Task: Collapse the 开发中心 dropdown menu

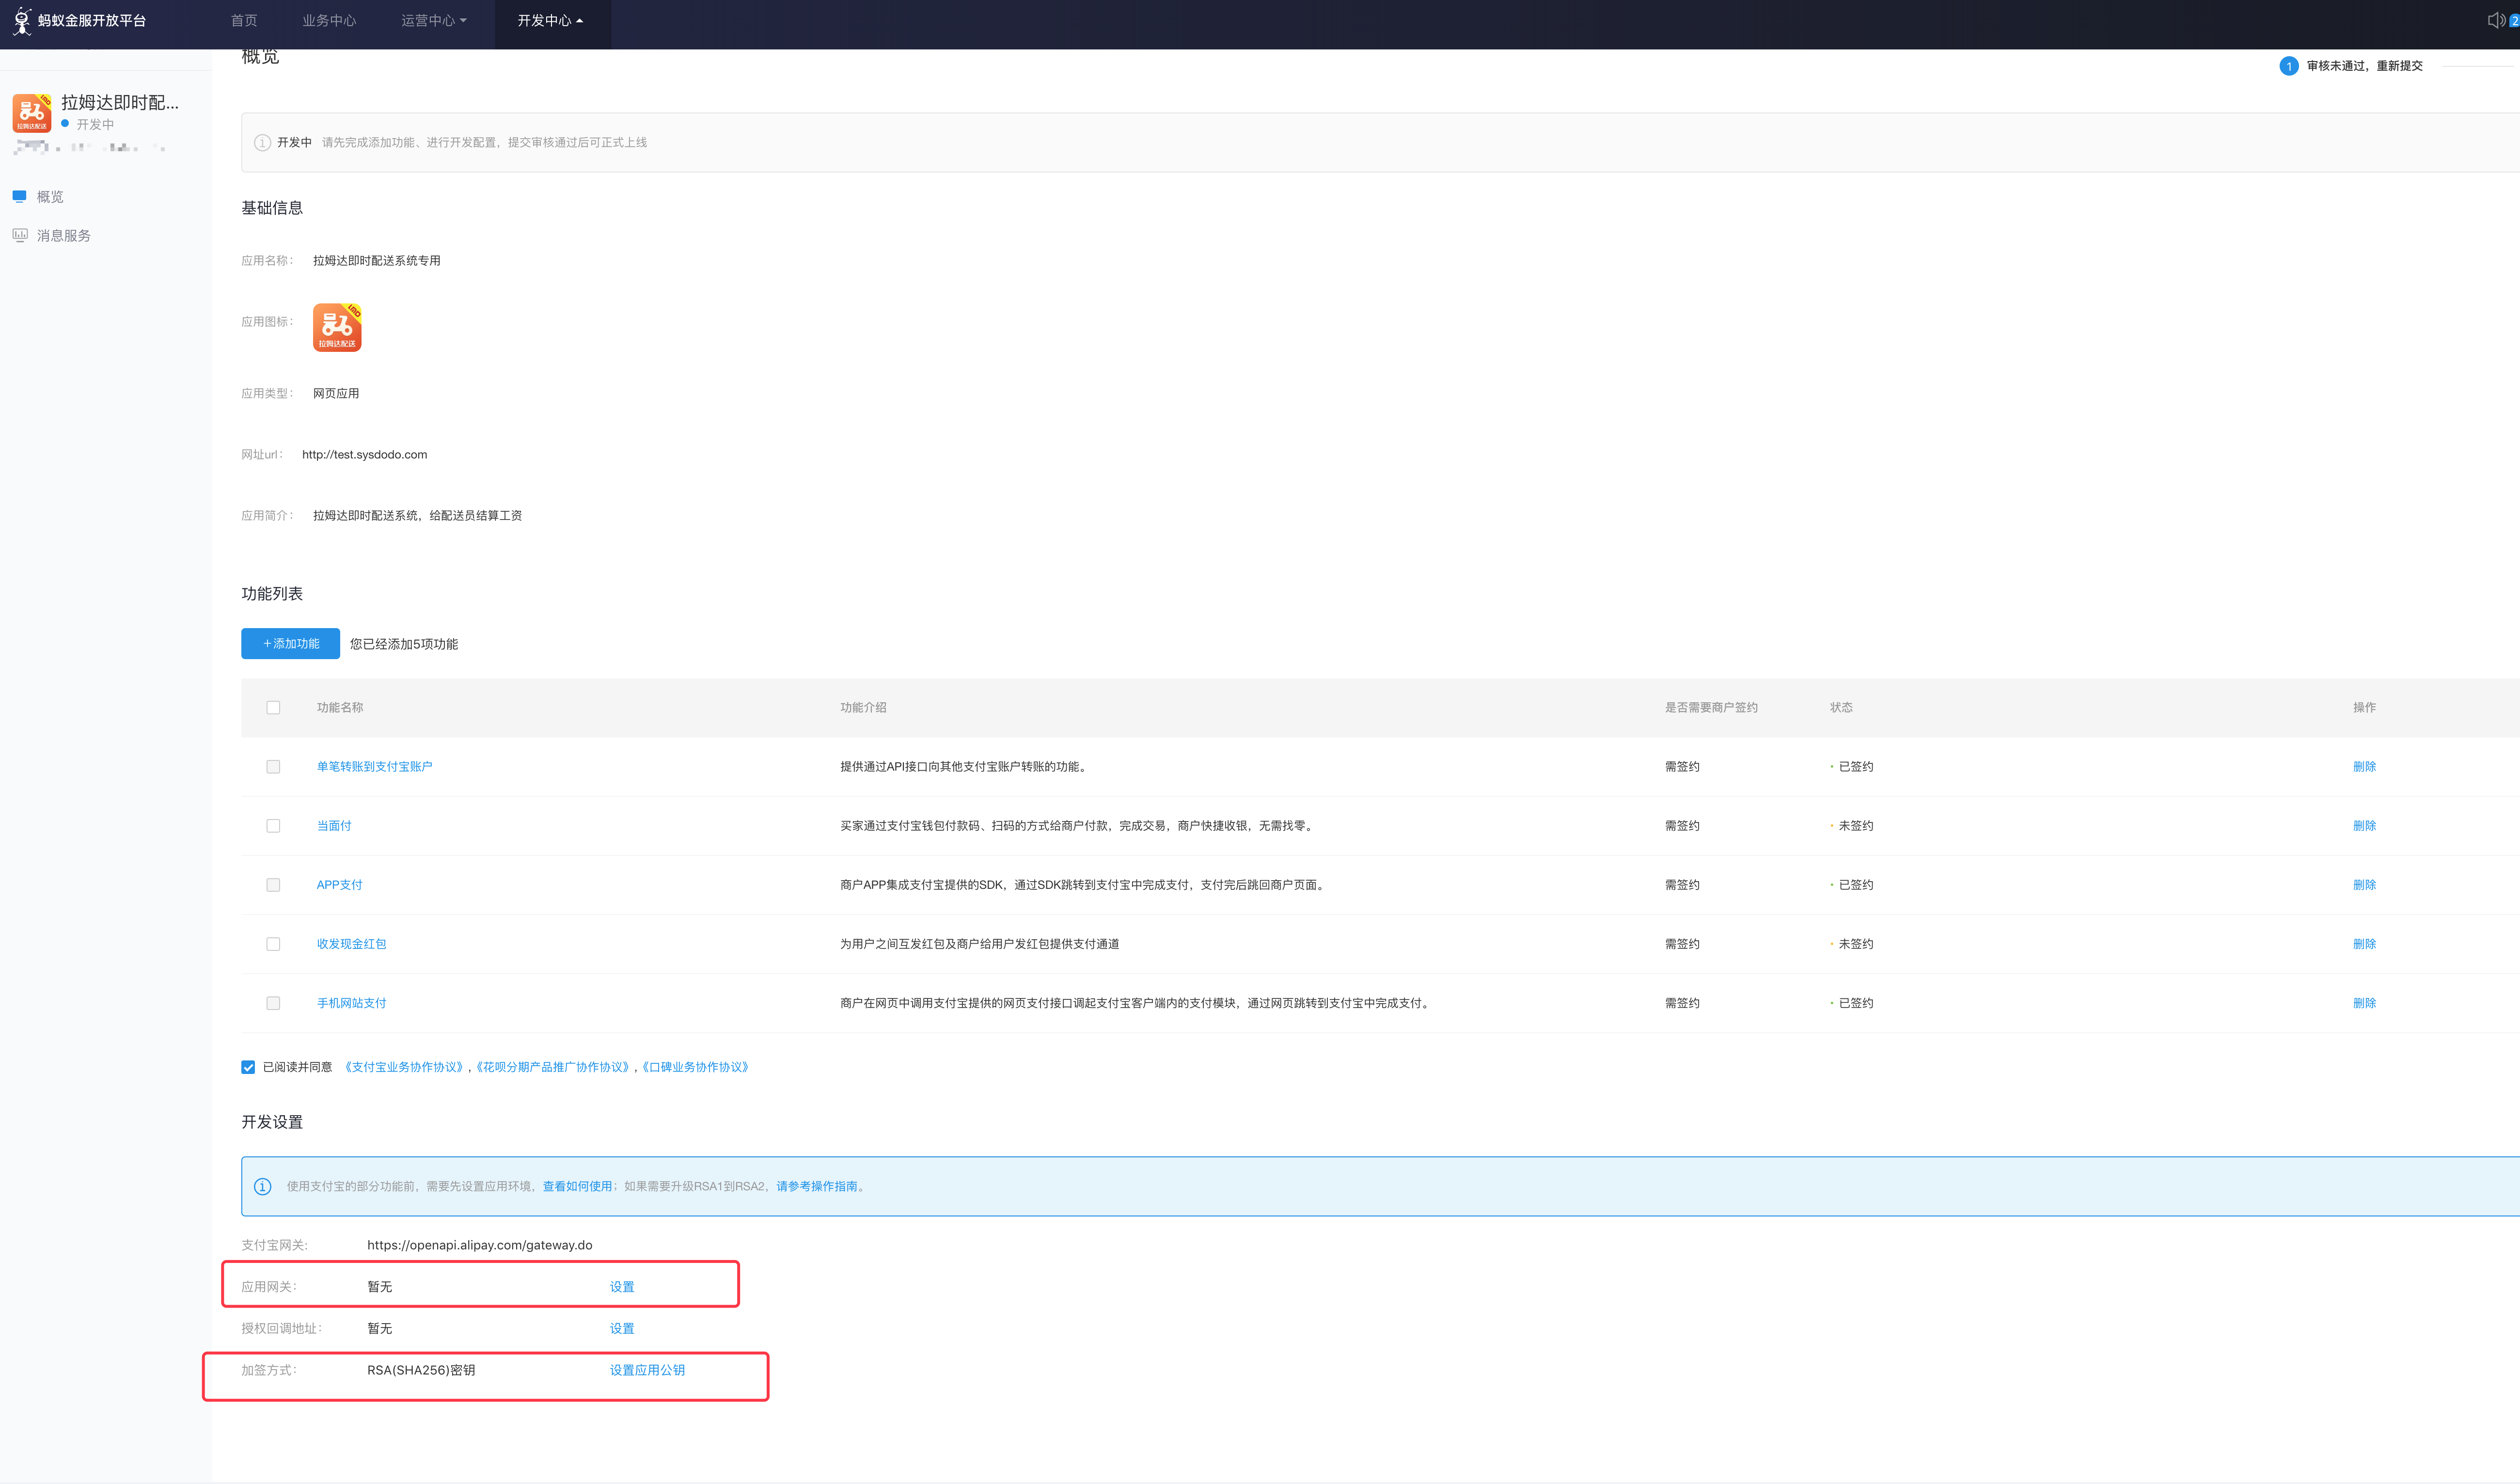Action: [550, 20]
